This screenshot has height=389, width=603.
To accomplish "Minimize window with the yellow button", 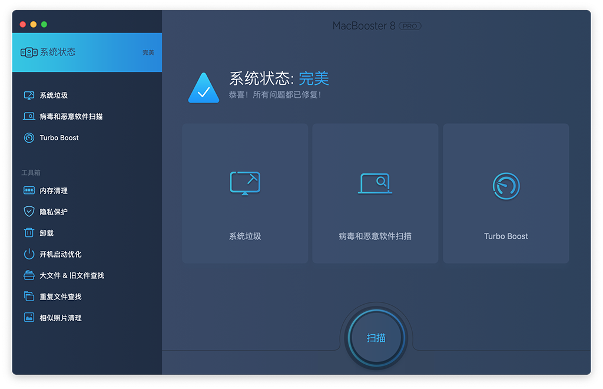I will point(34,25).
